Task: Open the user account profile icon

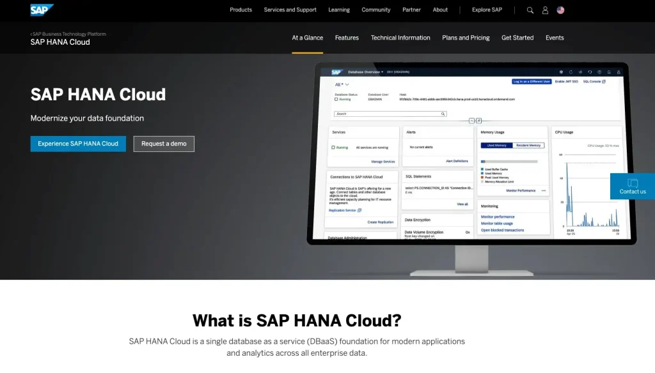Action: [x=545, y=10]
